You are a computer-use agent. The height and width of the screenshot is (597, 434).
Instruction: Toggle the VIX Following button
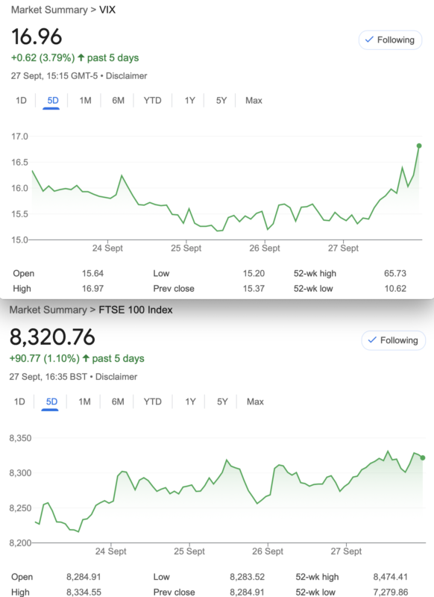390,40
